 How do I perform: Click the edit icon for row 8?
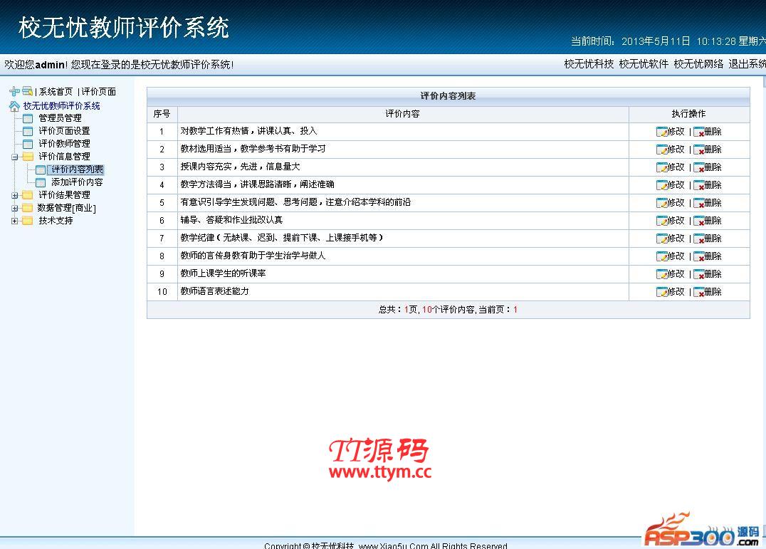pyautogui.click(x=662, y=256)
